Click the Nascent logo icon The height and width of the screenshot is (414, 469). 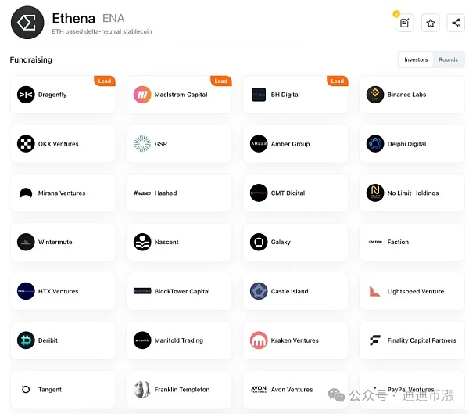click(x=142, y=242)
